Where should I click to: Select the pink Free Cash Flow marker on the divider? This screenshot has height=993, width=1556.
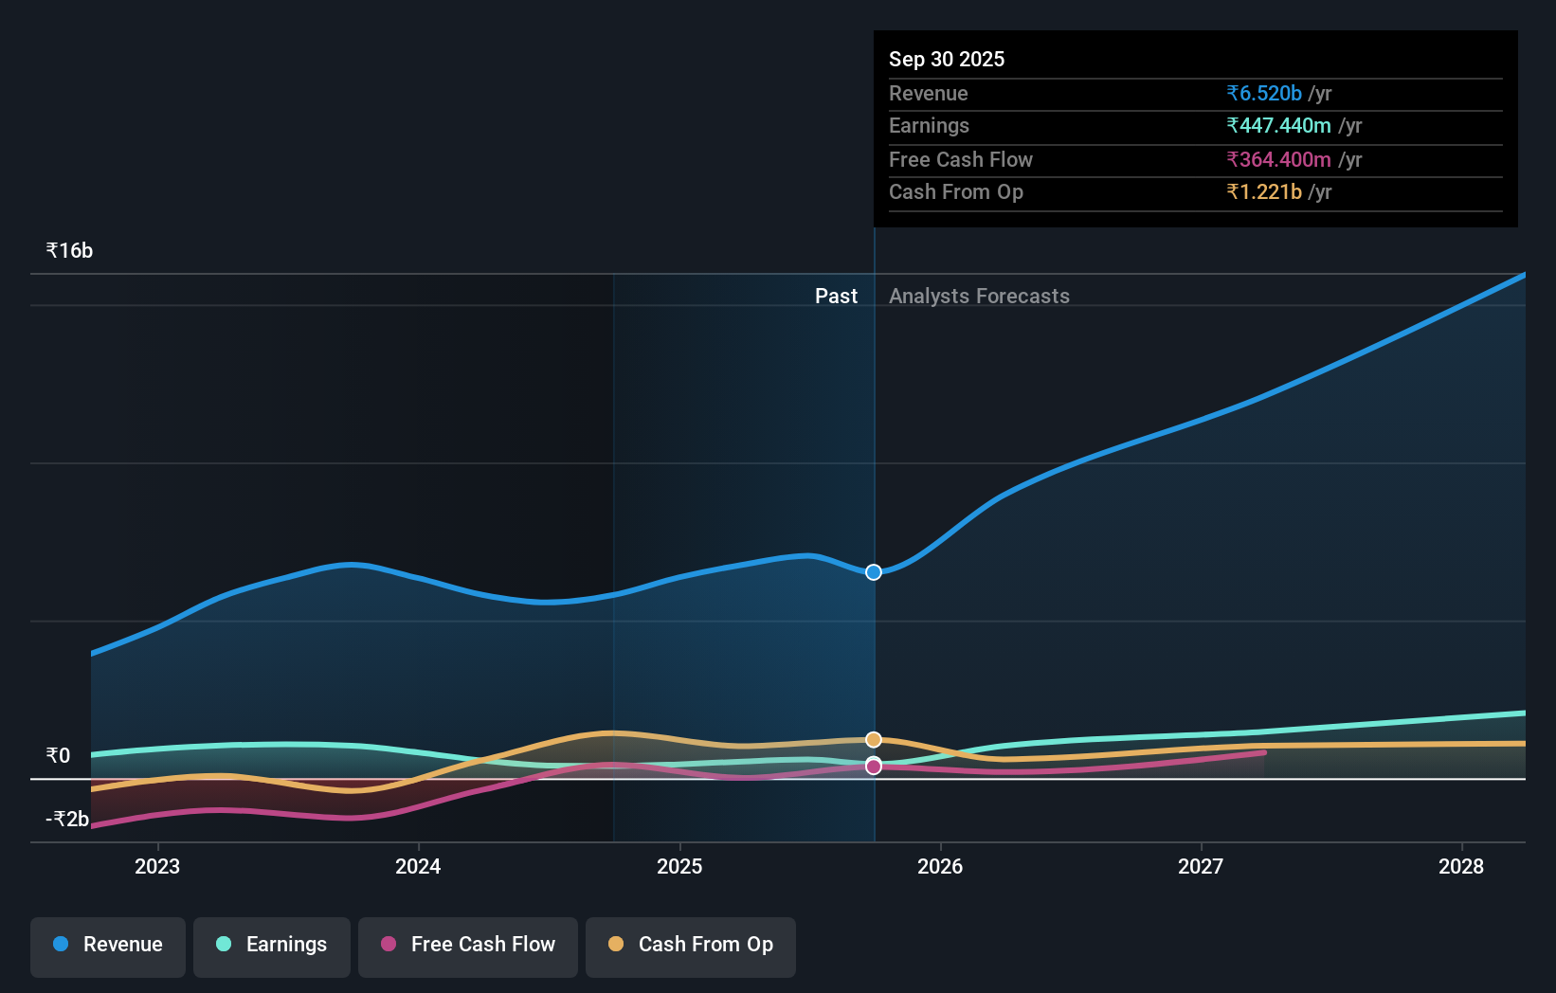[x=873, y=766]
